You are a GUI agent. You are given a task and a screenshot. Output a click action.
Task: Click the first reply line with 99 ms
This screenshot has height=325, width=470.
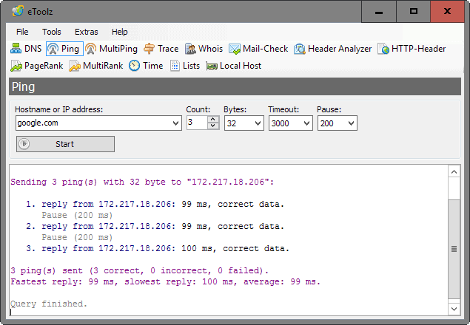[x=155, y=204]
